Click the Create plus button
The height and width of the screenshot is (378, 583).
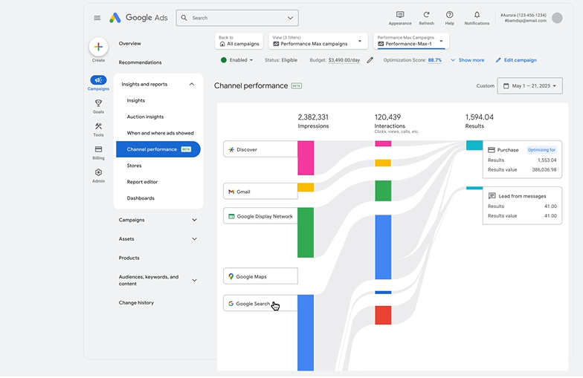coord(98,47)
